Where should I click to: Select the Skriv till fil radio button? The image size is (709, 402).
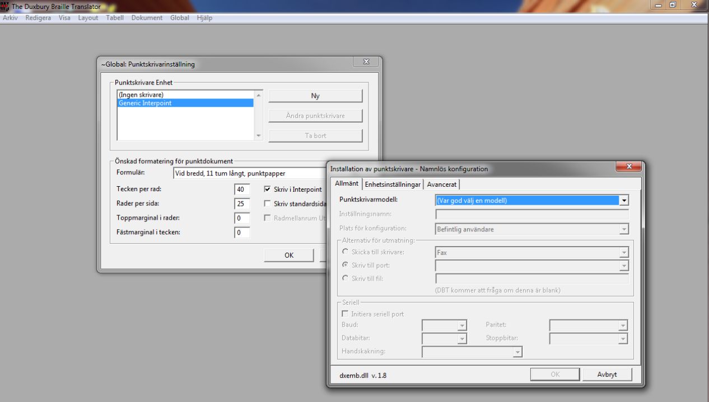345,278
